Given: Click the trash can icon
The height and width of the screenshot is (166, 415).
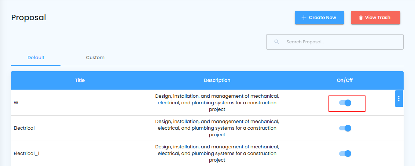Looking at the screenshot, I should [361, 18].
